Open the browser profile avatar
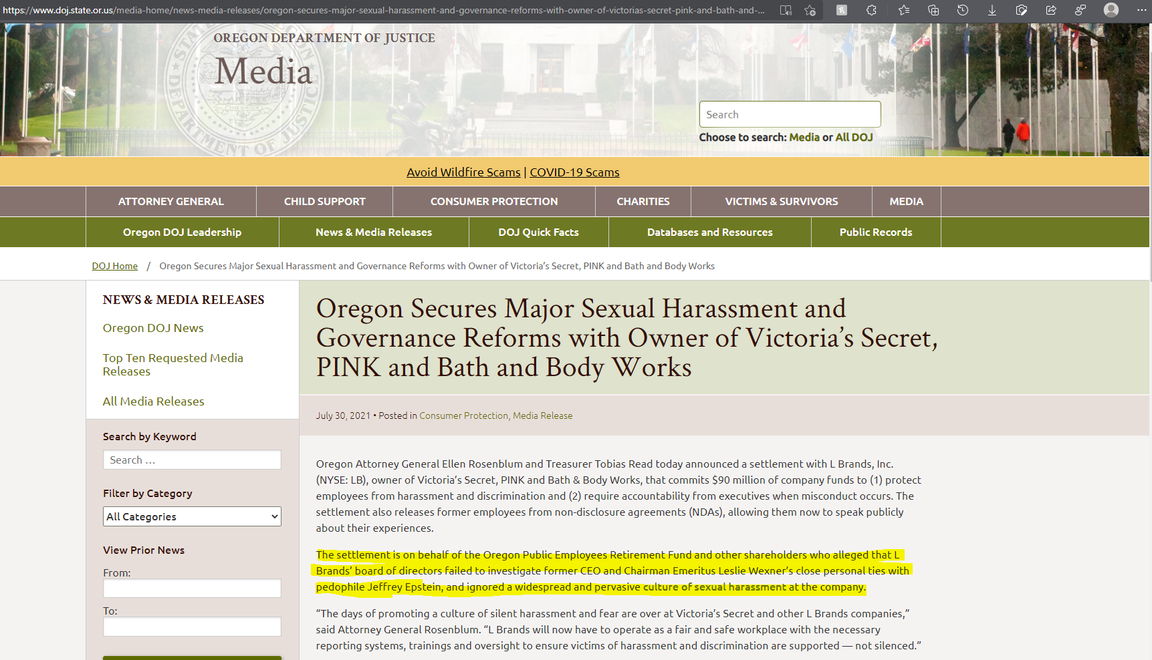This screenshot has width=1152, height=660. click(x=1111, y=10)
